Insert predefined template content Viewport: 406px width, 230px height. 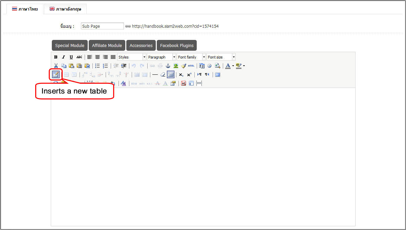[191, 83]
